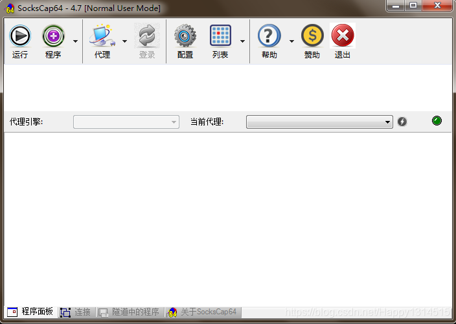Open the 配置 (Settings) gear icon
The height and width of the screenshot is (324, 456).
[x=185, y=36]
